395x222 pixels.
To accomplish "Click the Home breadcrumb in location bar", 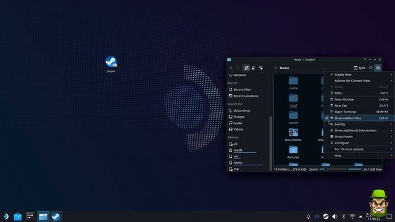I will click(285, 68).
